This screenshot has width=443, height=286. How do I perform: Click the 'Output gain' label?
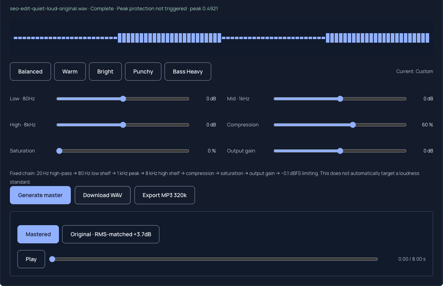point(241,151)
